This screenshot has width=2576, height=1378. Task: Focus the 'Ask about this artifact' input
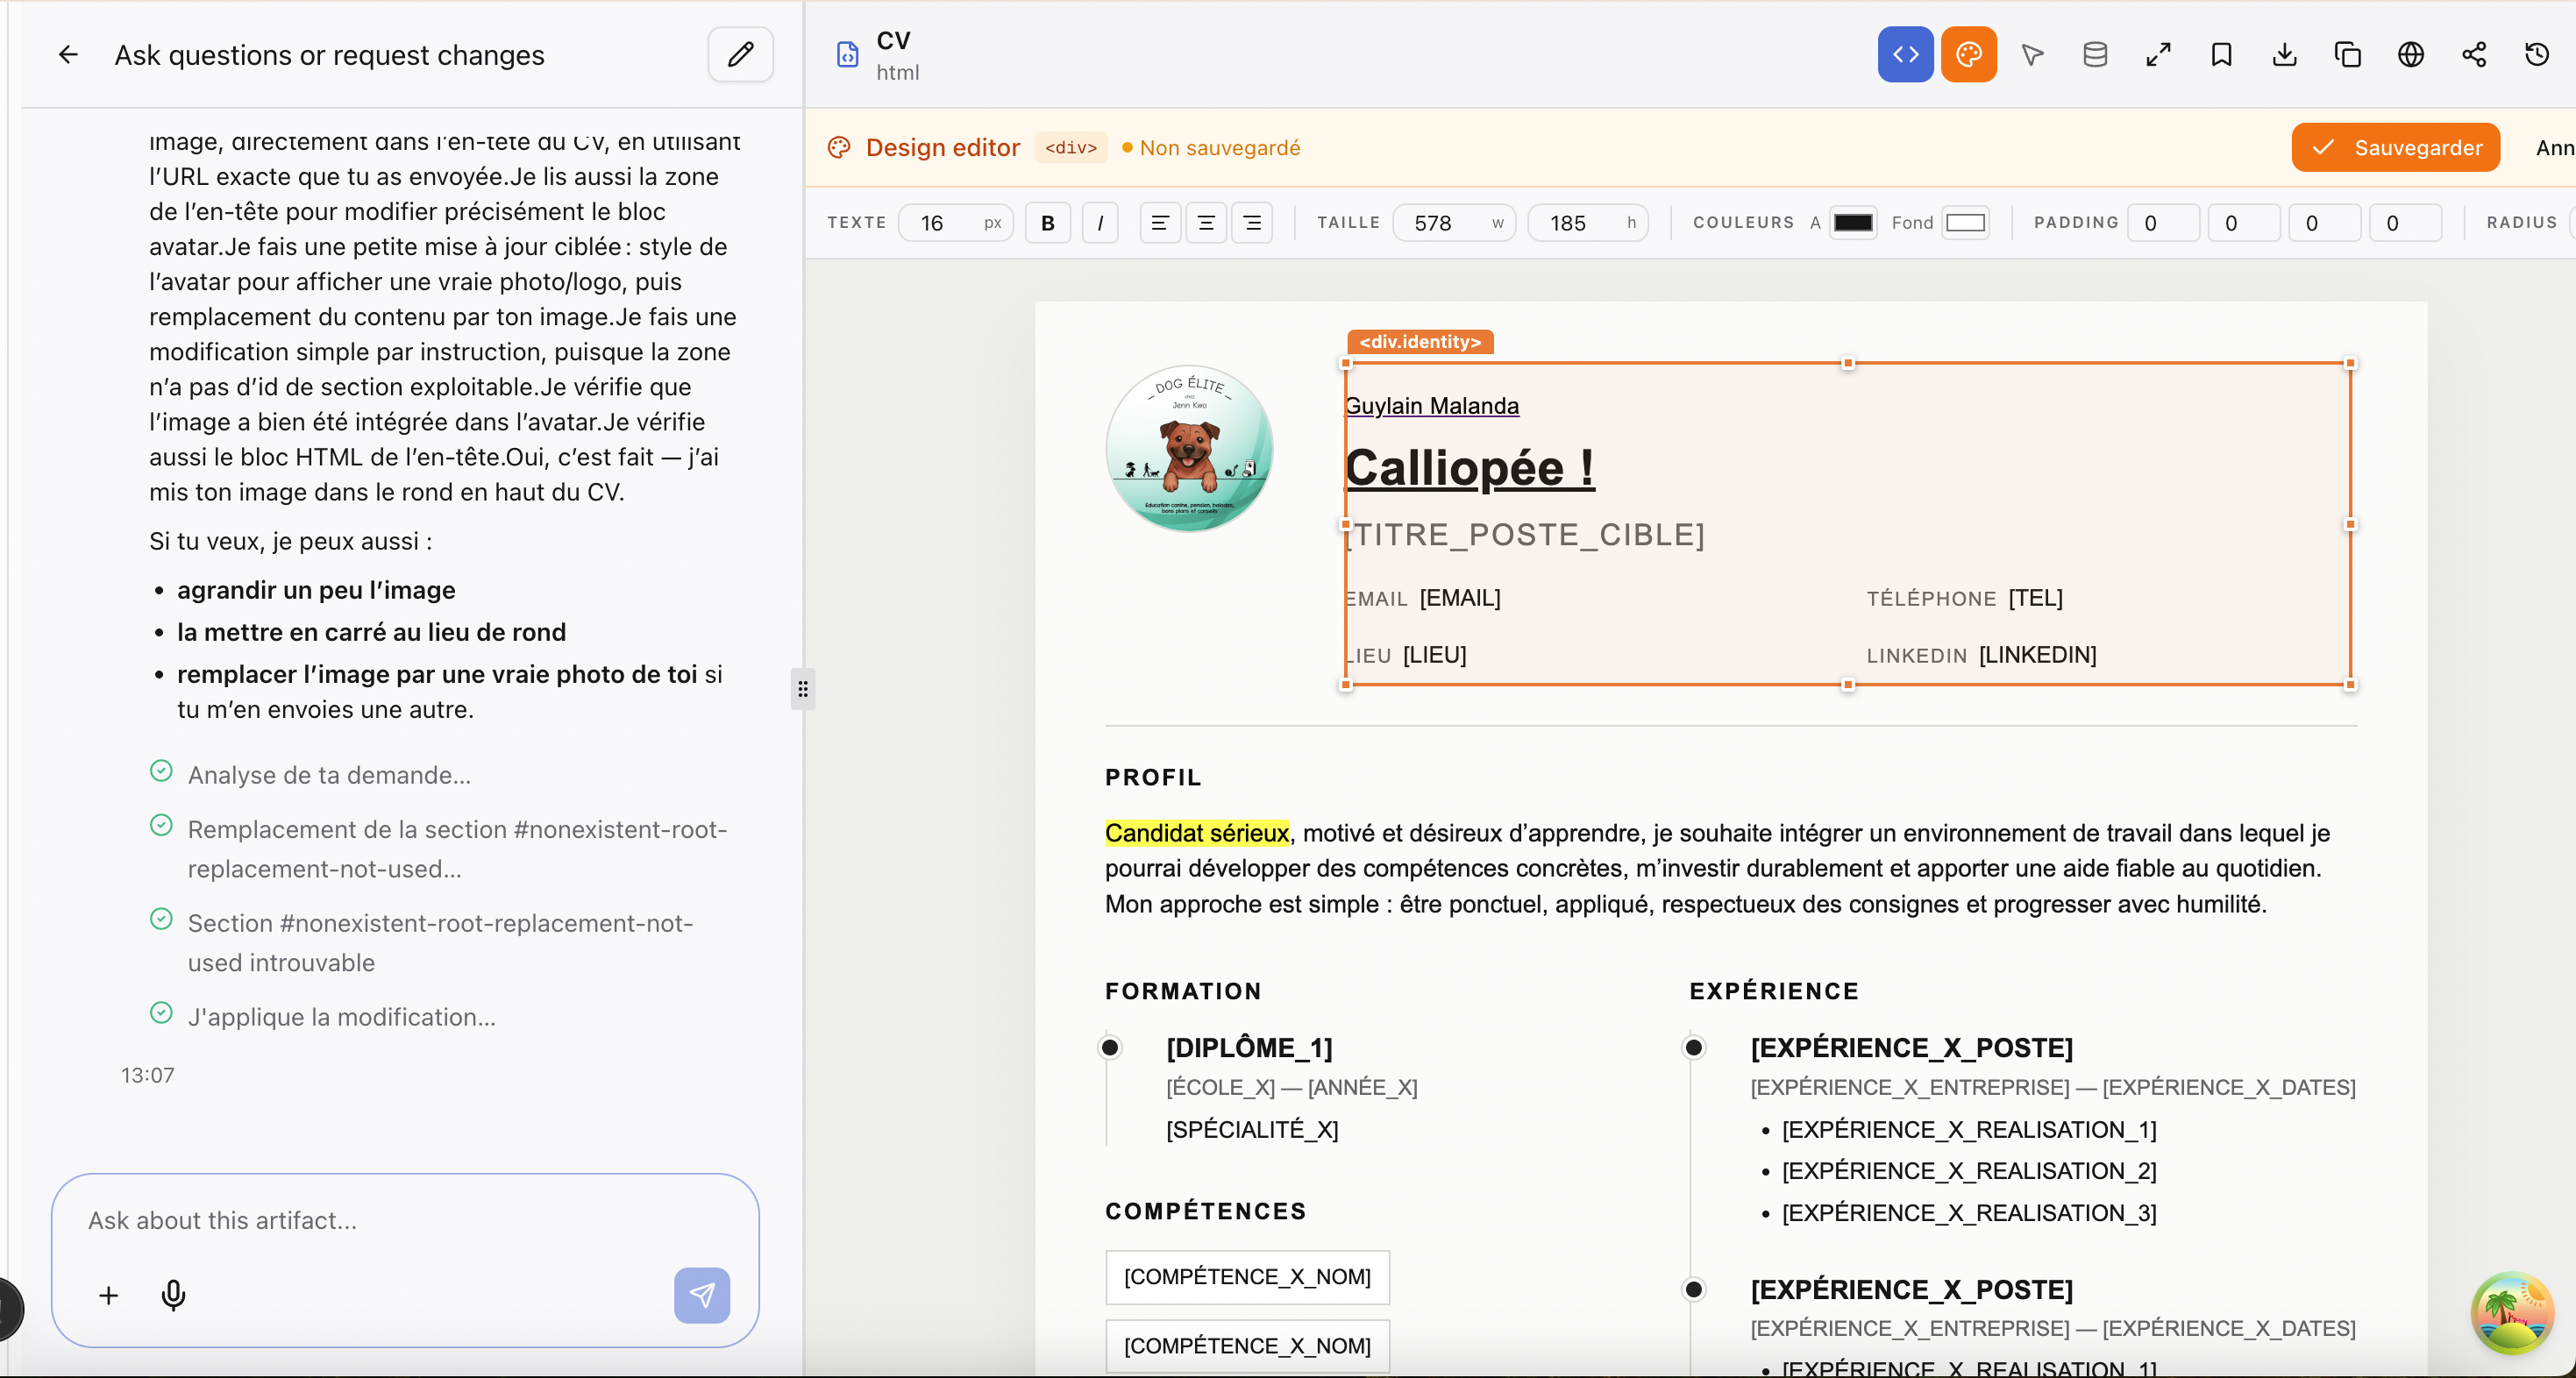[x=405, y=1220]
